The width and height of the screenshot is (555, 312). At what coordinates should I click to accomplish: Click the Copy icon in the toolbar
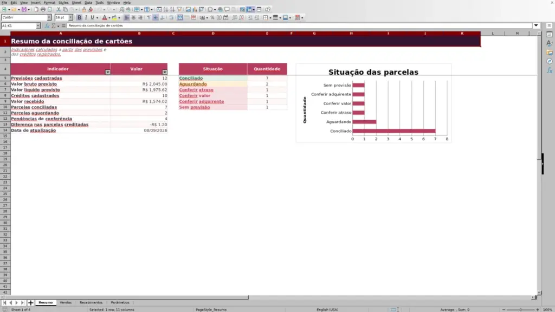pyautogui.click(x=65, y=10)
